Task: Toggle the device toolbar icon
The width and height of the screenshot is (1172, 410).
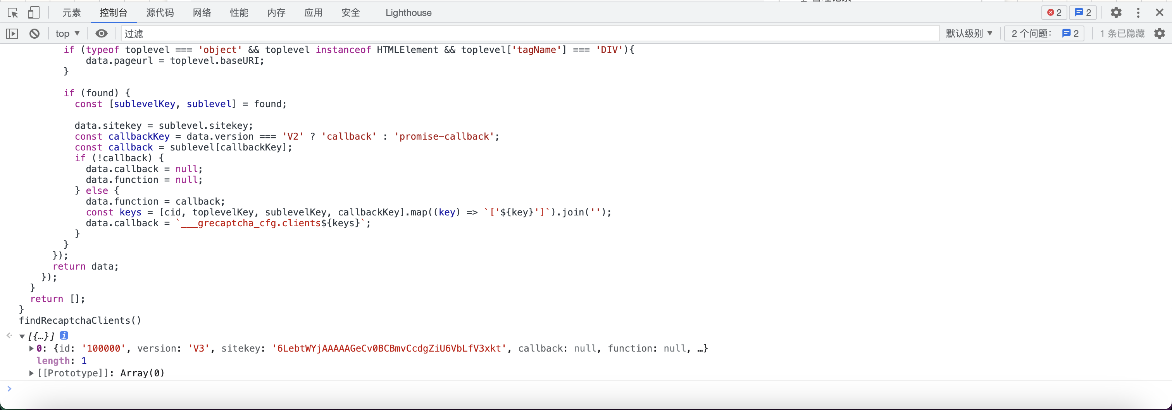Action: tap(33, 13)
